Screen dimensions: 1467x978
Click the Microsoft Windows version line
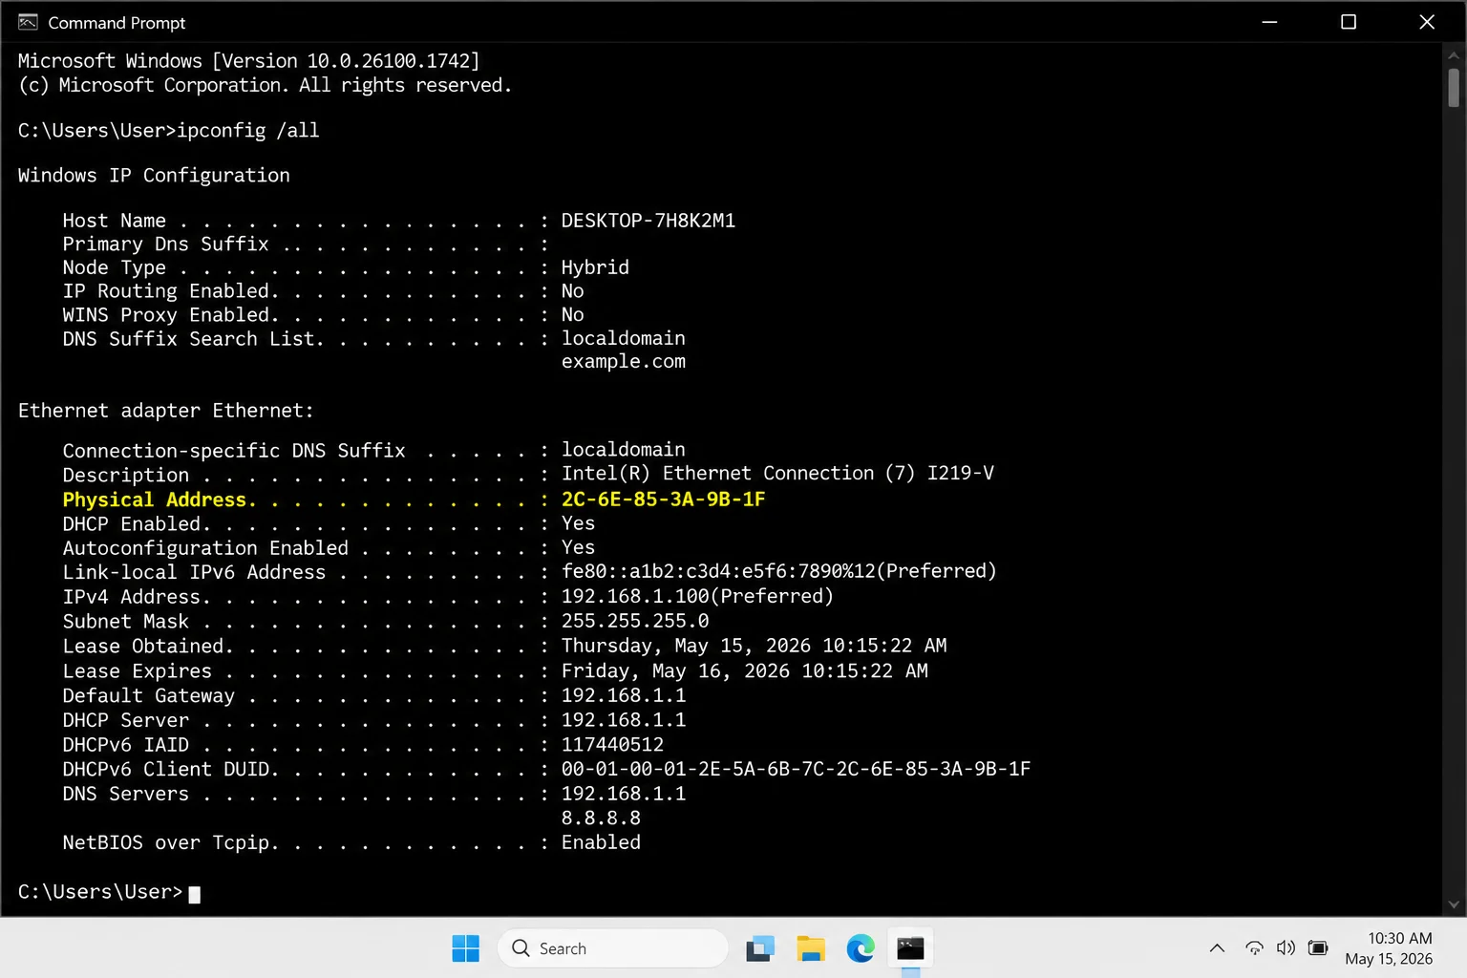click(248, 61)
